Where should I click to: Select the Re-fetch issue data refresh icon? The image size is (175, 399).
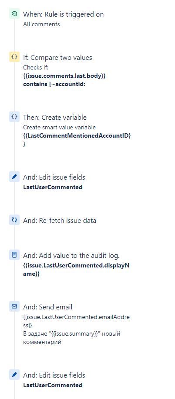pyautogui.click(x=14, y=220)
